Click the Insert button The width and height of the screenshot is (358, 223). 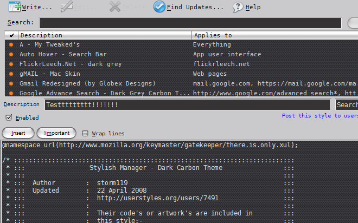pos(18,133)
